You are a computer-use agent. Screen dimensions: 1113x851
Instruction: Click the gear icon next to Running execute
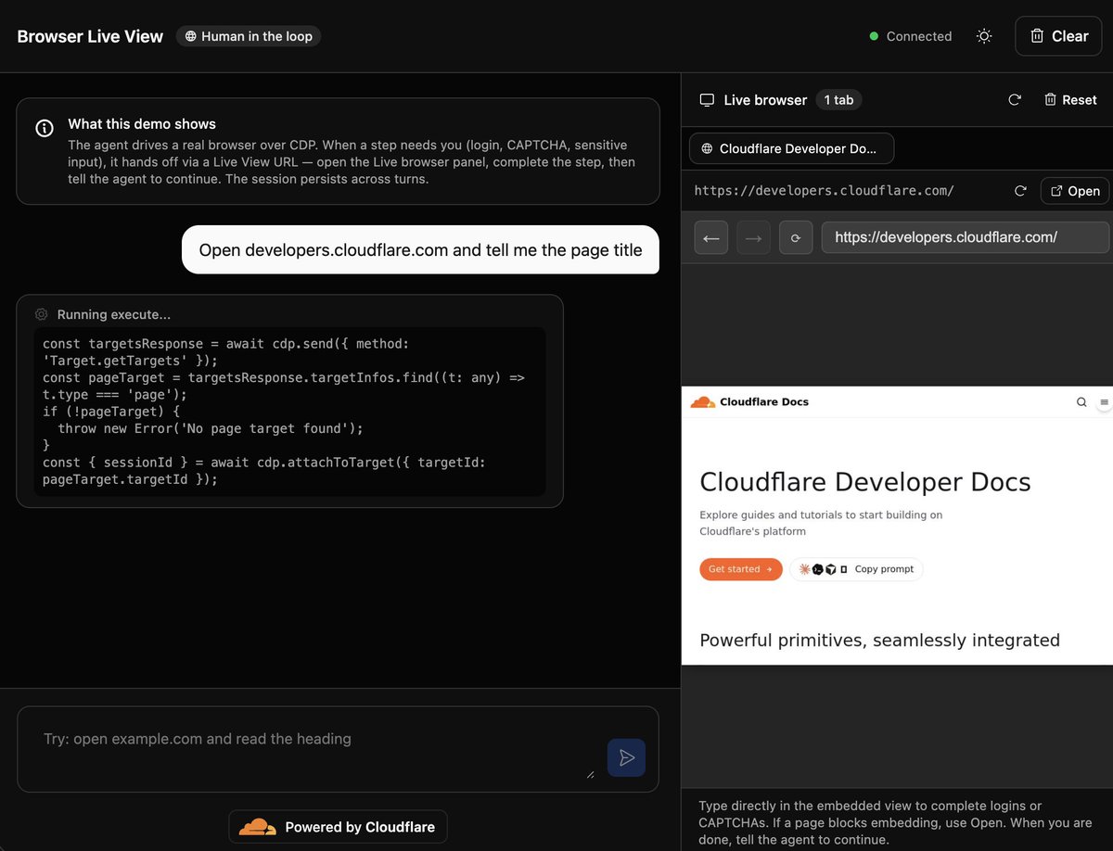(x=41, y=314)
